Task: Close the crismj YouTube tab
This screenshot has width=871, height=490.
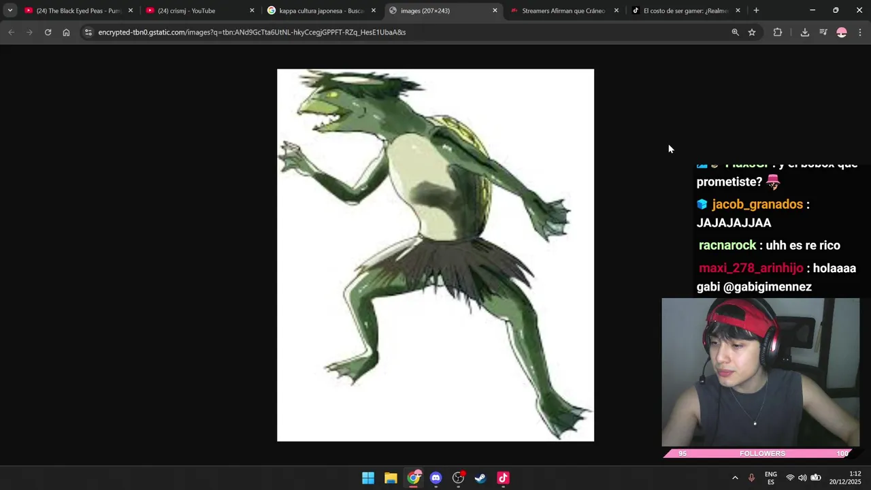Action: (x=252, y=10)
